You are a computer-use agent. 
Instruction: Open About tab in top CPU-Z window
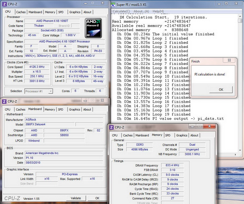coord(87,12)
